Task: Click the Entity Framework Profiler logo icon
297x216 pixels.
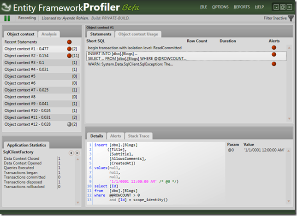Action: (x=6, y=7)
